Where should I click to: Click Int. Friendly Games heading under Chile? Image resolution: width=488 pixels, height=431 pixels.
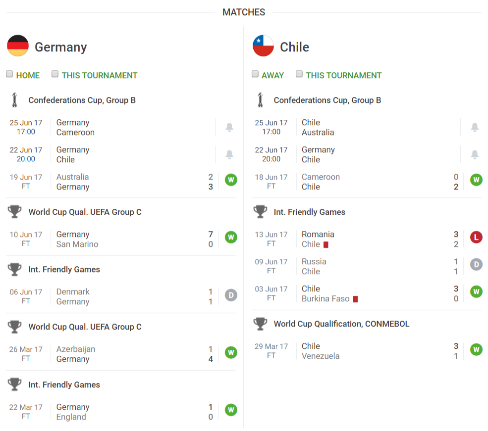click(x=309, y=212)
